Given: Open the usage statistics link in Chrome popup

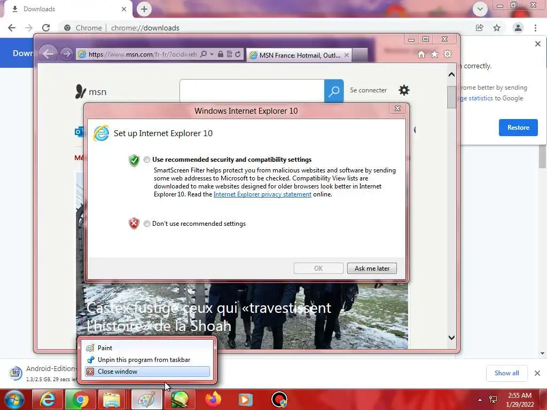Looking at the screenshot, I should click(476, 98).
